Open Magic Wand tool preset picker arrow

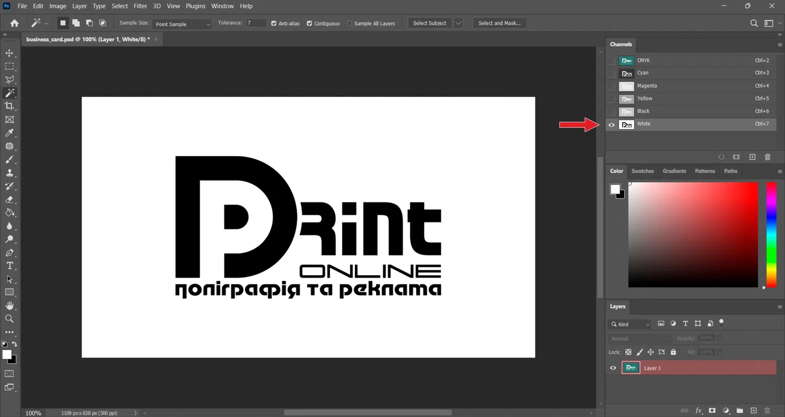47,24
